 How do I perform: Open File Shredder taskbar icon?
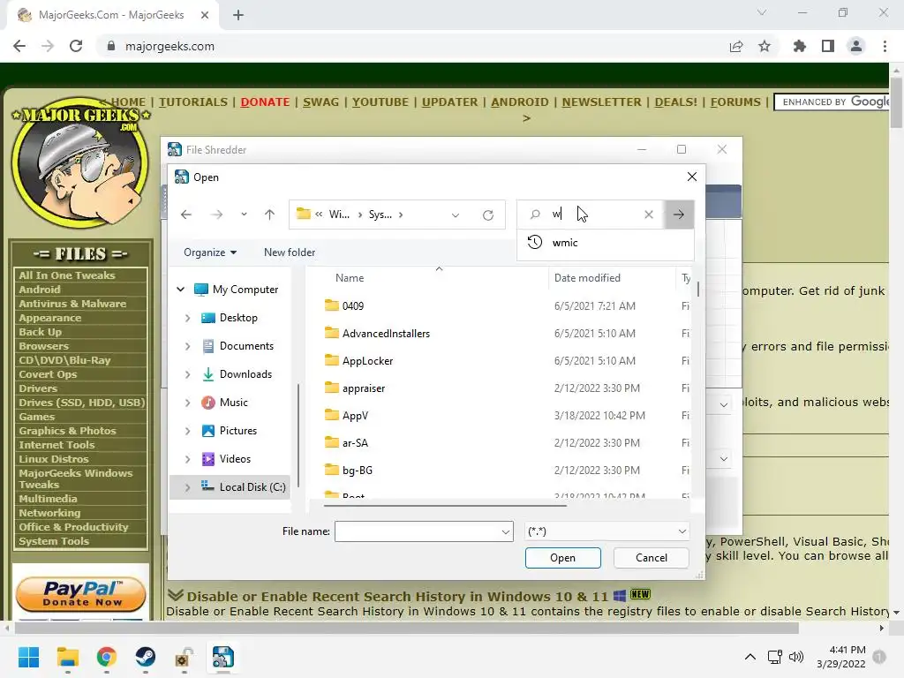tap(222, 657)
